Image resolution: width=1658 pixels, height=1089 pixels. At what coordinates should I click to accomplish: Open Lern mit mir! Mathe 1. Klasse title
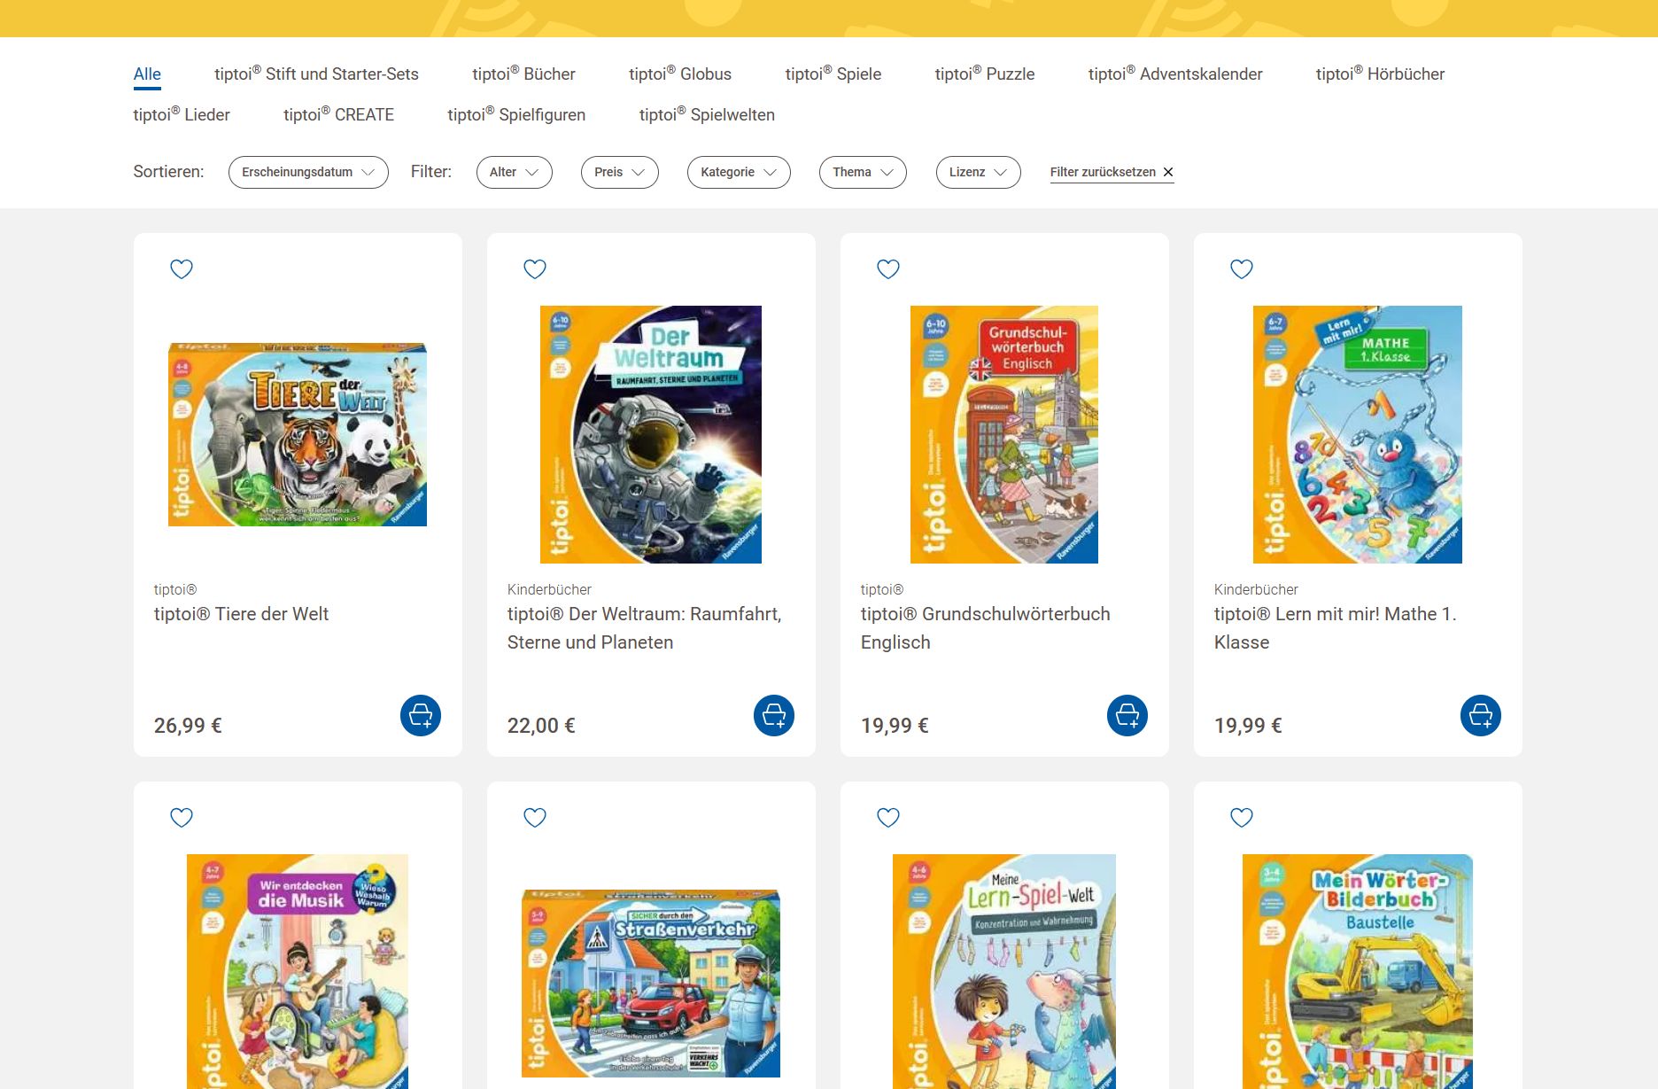(1335, 628)
